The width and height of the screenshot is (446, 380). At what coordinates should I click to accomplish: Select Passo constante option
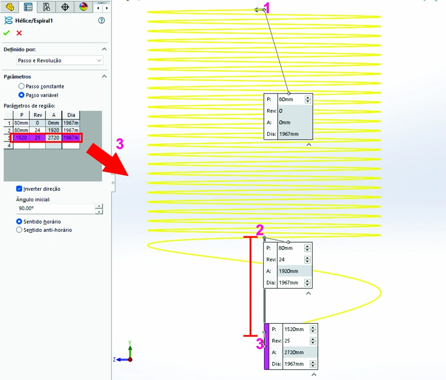coord(21,86)
